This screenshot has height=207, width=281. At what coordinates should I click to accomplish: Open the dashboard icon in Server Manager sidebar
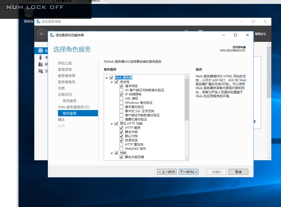41,51
